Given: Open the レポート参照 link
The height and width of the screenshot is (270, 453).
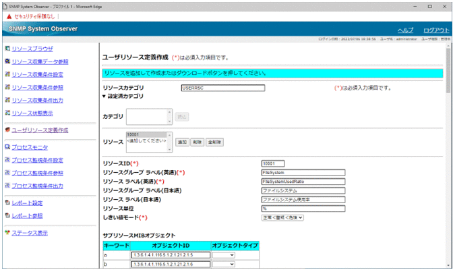Looking at the screenshot, I should click(27, 216).
